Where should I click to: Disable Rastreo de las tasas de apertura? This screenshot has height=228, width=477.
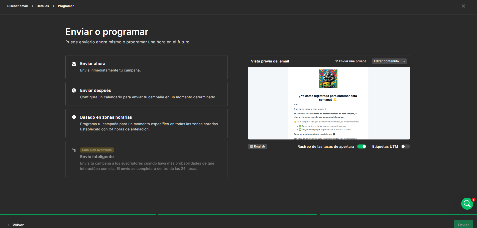pos(362,146)
